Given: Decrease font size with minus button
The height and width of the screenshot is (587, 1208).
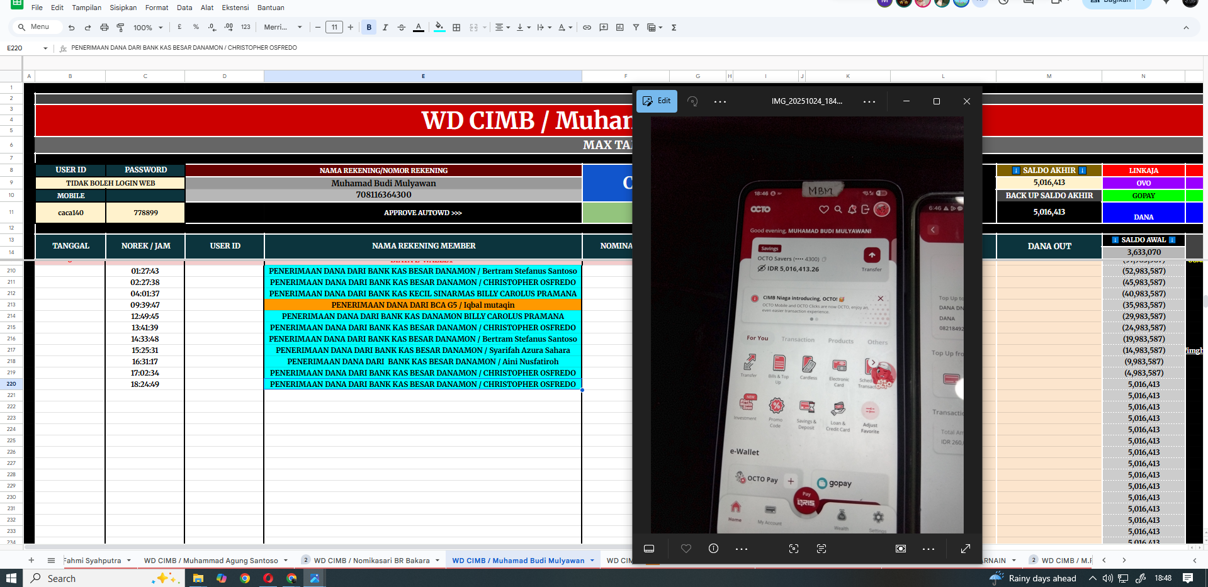Looking at the screenshot, I should pos(318,27).
